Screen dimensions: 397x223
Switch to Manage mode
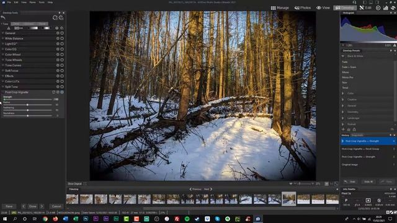(x=280, y=8)
